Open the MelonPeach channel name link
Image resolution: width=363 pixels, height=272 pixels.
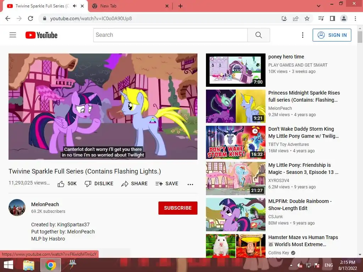point(45,204)
